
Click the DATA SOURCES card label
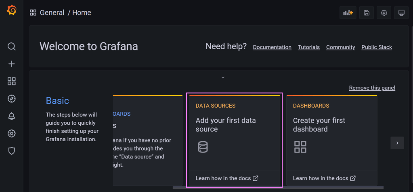pos(216,106)
